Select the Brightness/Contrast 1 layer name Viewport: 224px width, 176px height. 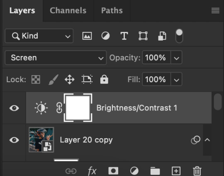137,108
